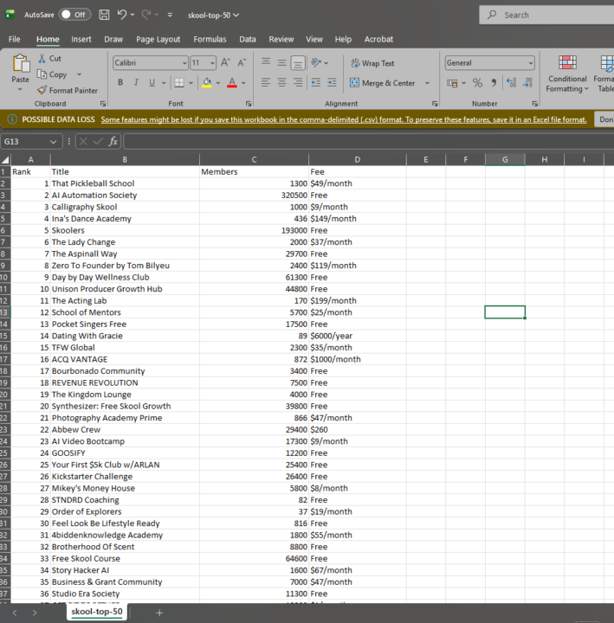Expand the Name Box dropdown
Viewport: 614px width, 623px height.
click(53, 142)
